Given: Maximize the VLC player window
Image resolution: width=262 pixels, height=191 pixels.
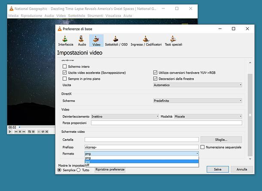Looking at the screenshot, I should [x=177, y=9].
